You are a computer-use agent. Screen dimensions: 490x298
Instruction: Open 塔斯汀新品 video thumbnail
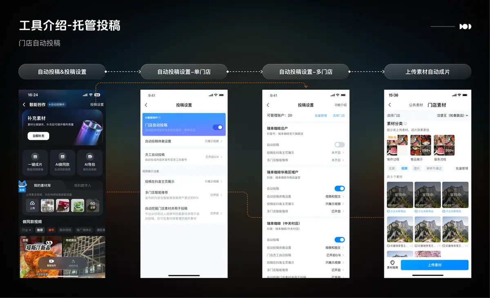pyautogui.click(x=40, y=257)
